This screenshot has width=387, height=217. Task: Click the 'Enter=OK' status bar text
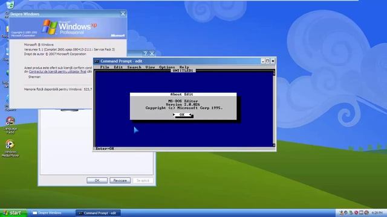click(x=105, y=149)
